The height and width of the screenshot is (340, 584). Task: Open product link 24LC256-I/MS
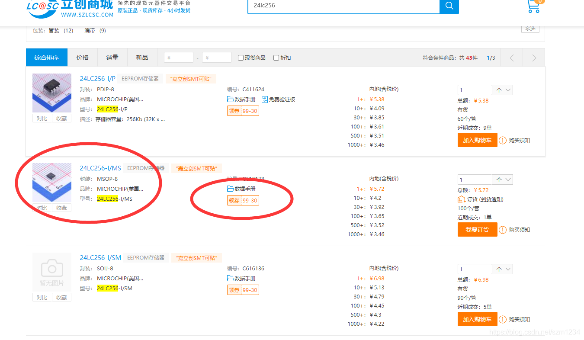100,168
